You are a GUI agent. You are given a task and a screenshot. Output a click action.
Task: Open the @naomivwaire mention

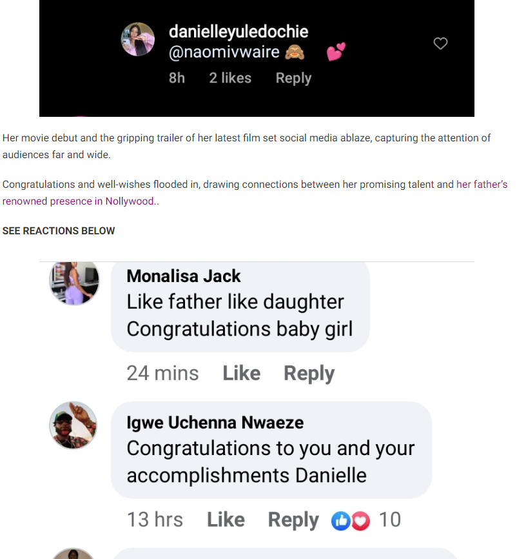[x=224, y=52]
